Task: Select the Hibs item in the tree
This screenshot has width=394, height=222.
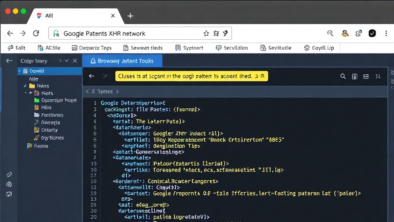Action: (43, 108)
